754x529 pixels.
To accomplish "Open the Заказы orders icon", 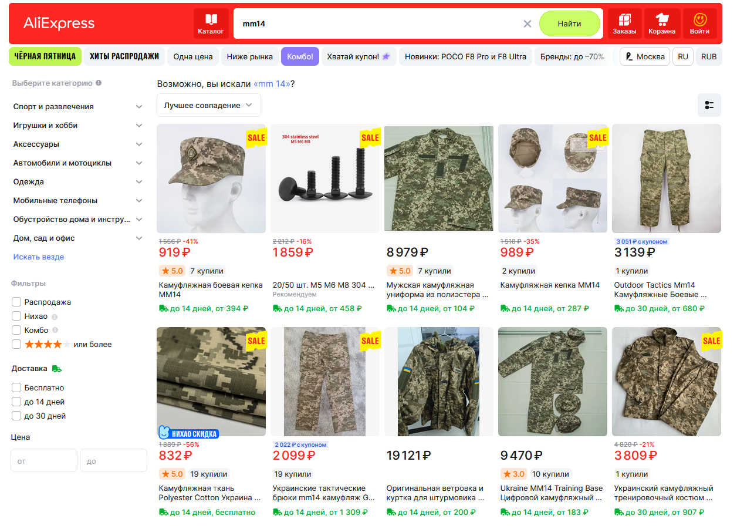I will [x=624, y=23].
